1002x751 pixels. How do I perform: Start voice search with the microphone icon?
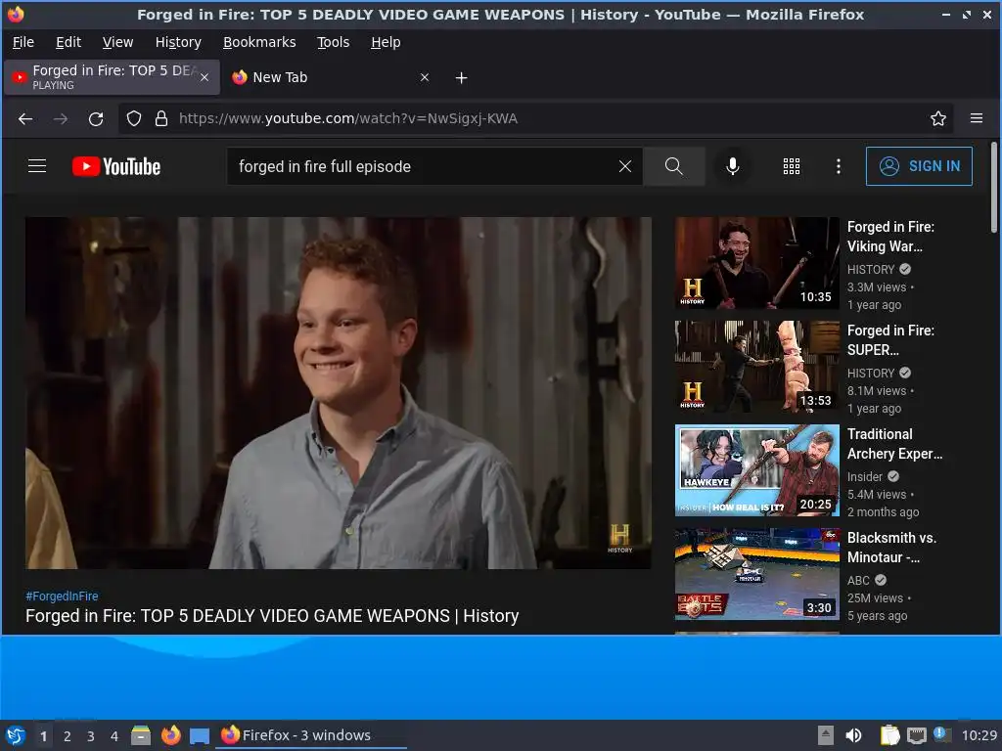(732, 166)
